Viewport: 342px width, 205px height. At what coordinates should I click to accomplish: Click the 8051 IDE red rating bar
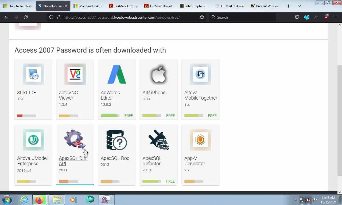click(x=26, y=116)
